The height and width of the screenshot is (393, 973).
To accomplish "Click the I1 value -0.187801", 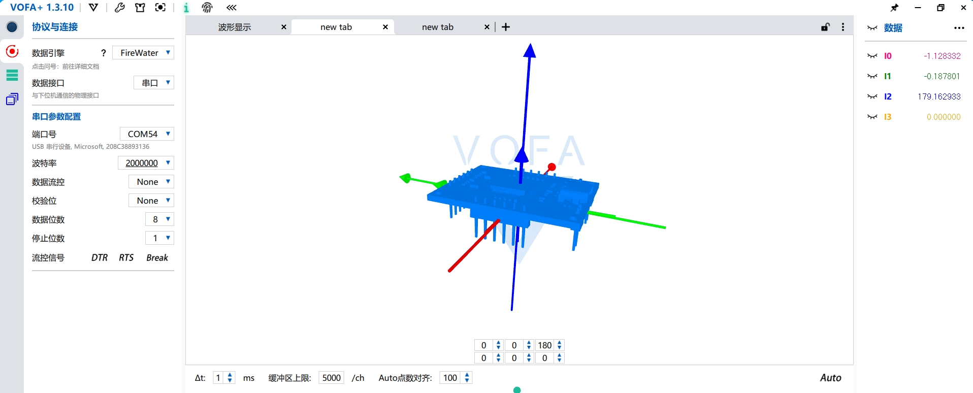I will tap(942, 76).
